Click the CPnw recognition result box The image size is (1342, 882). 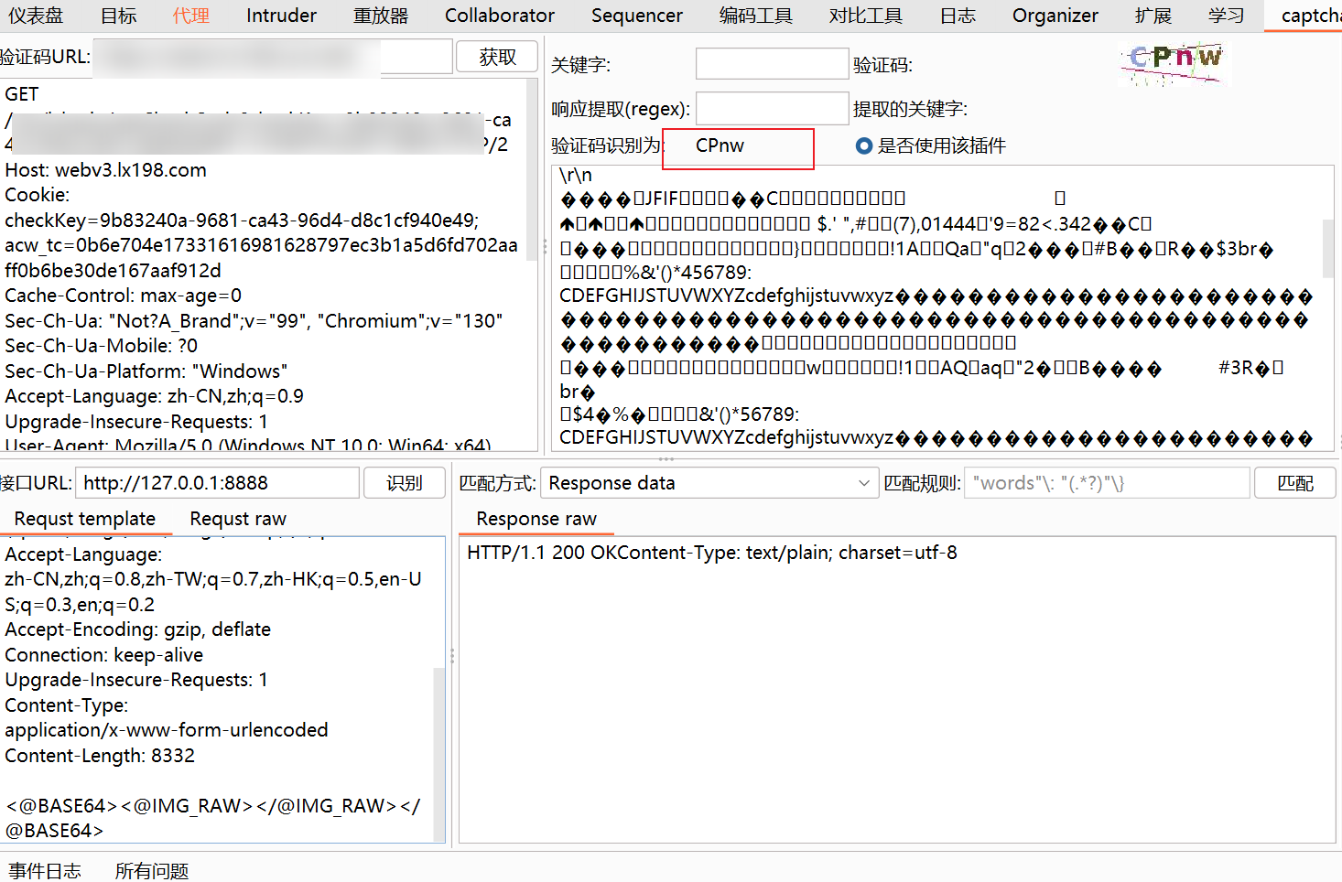[x=738, y=147]
